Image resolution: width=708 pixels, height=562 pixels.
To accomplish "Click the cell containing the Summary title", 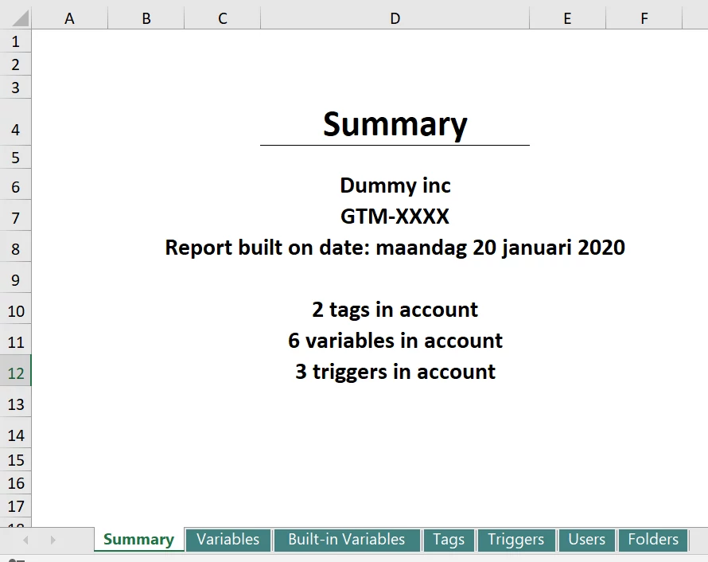I will pos(395,124).
